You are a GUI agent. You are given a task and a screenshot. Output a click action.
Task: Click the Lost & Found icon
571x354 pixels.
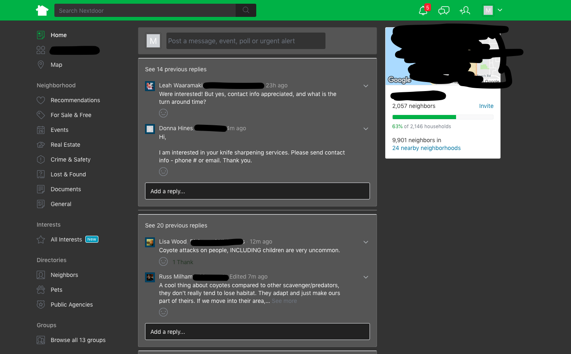41,174
